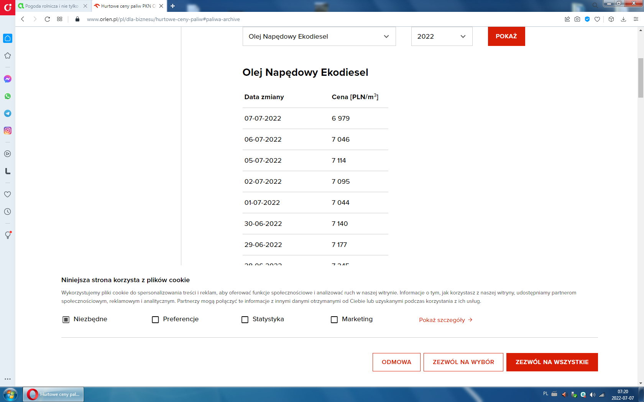The height and width of the screenshot is (402, 644).
Task: Open a new browser tab
Action: (x=173, y=6)
